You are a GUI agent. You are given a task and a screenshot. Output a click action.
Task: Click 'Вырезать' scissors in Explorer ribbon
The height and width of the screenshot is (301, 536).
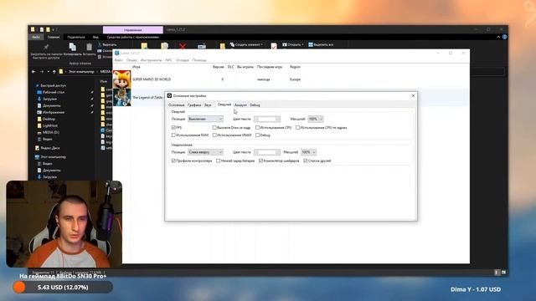pyautogui.click(x=107, y=44)
